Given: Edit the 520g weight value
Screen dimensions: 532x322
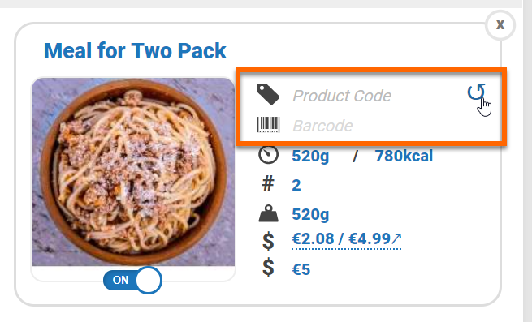Looking at the screenshot, I should tap(310, 215).
